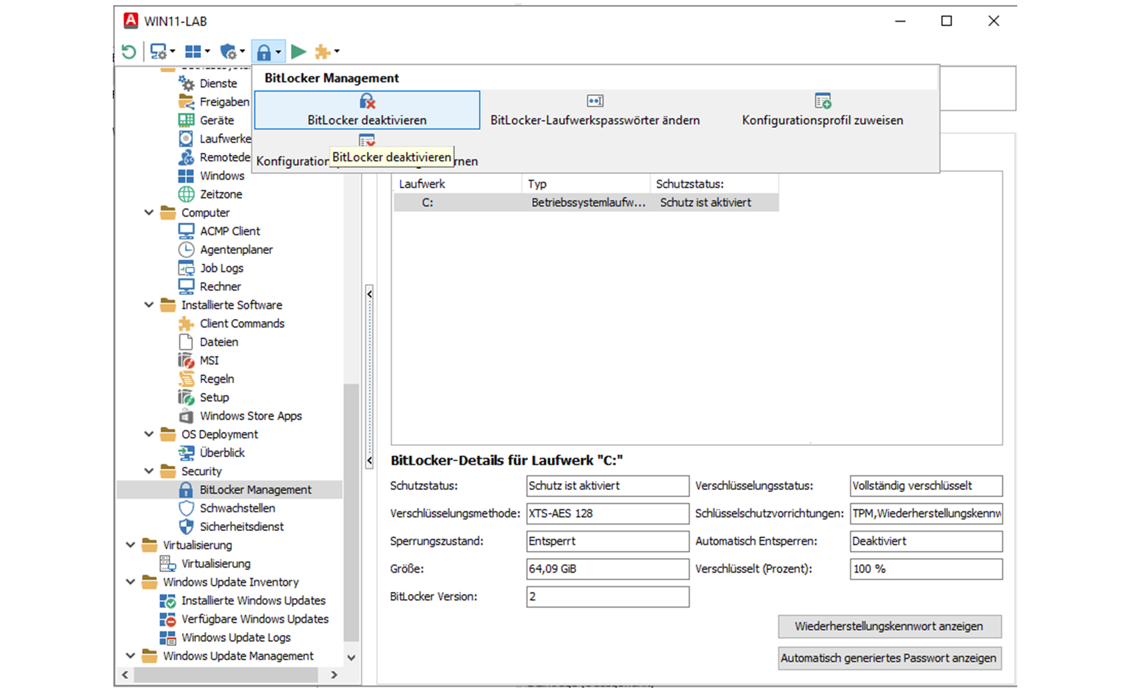Sort by Schutzstatus column header
Viewport: 1130px width, 691px height.
715,184
